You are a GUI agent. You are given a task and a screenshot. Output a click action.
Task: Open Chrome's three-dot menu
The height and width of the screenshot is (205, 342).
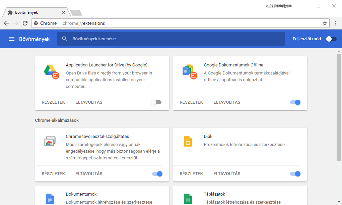pyautogui.click(x=336, y=23)
